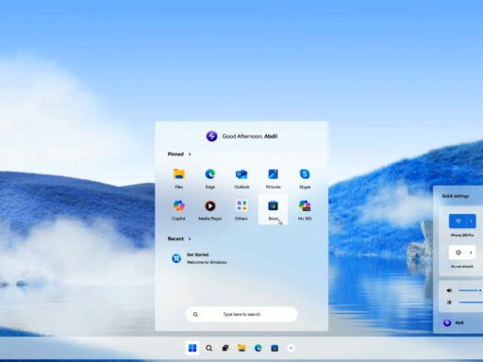Click the Good Afternoon greeting text
483x362 pixels.
250,136
